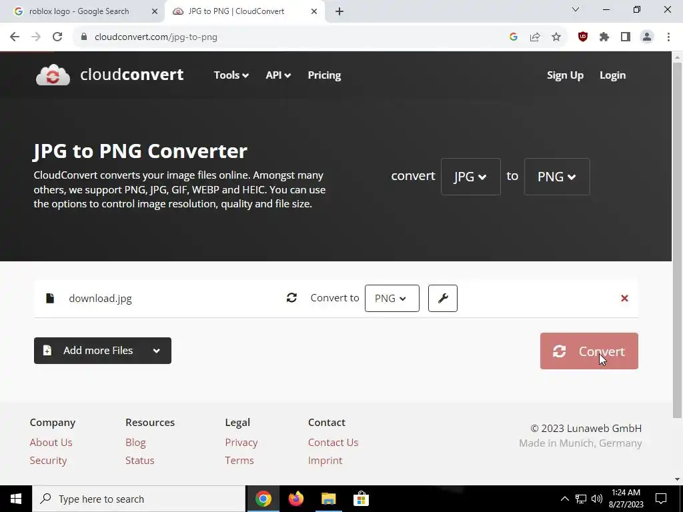Open the Convert to PNG dropdown for download.jpg
Viewport: 683px width, 512px height.
pyautogui.click(x=392, y=298)
